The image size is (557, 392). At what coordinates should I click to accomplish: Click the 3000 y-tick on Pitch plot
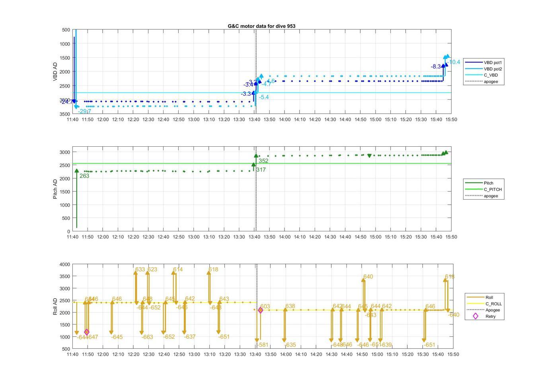[x=65, y=152]
